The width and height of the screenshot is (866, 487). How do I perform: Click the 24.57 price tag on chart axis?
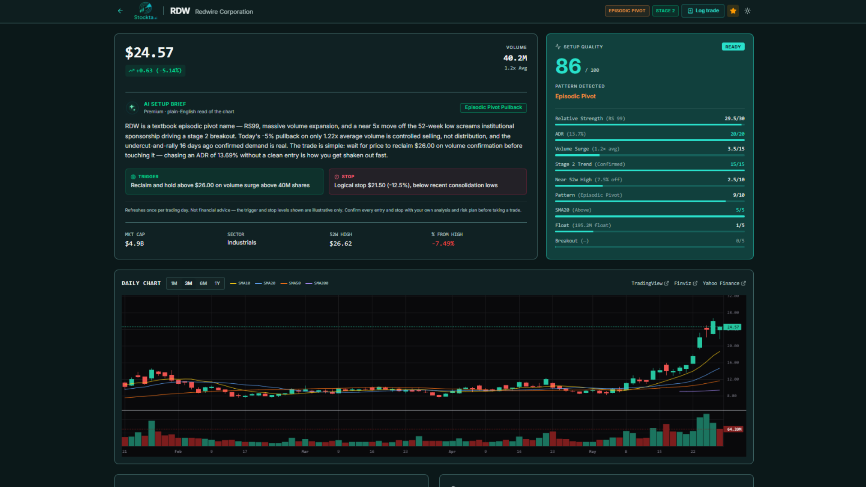732,327
